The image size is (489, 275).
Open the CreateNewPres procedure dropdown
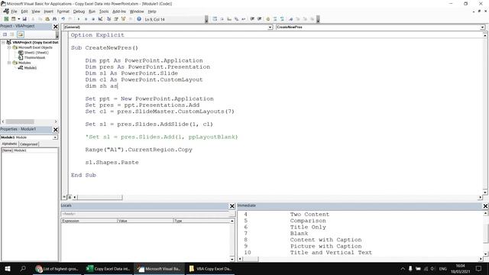(482, 27)
